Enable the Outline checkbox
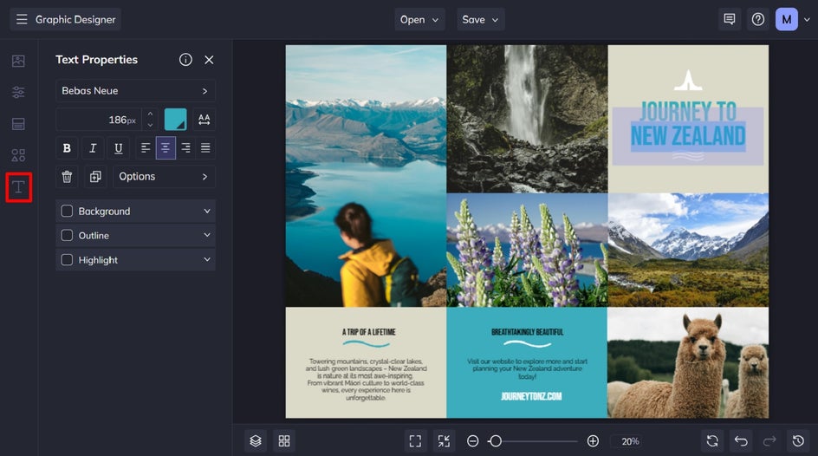The width and height of the screenshot is (818, 456). pos(67,235)
